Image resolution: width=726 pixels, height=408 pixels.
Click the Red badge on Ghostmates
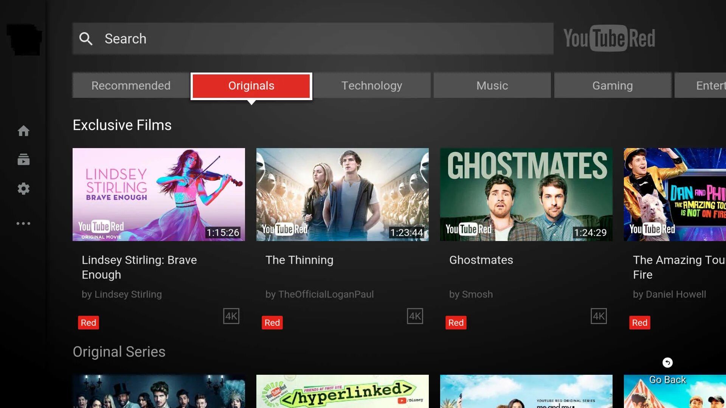tap(456, 322)
